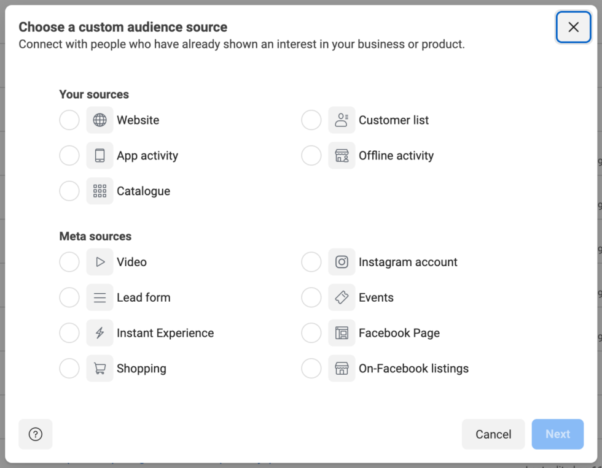The image size is (602, 468).
Task: Click the Lead form icon
Action: tap(100, 297)
